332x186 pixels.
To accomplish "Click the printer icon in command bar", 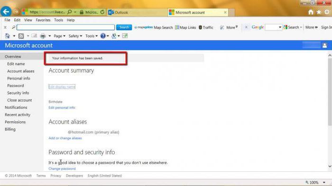I will click(x=43, y=36).
